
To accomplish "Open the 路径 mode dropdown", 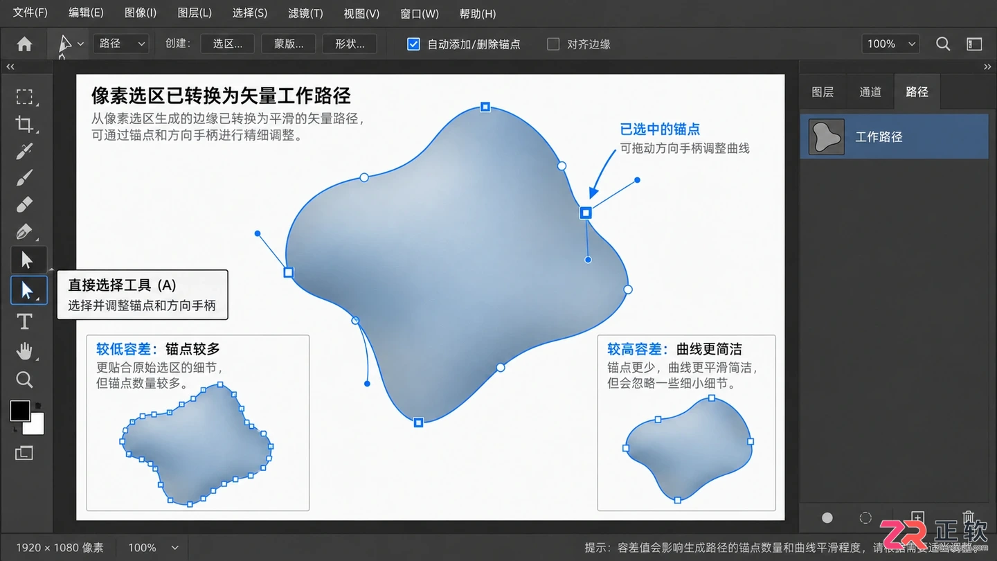I will pos(121,44).
